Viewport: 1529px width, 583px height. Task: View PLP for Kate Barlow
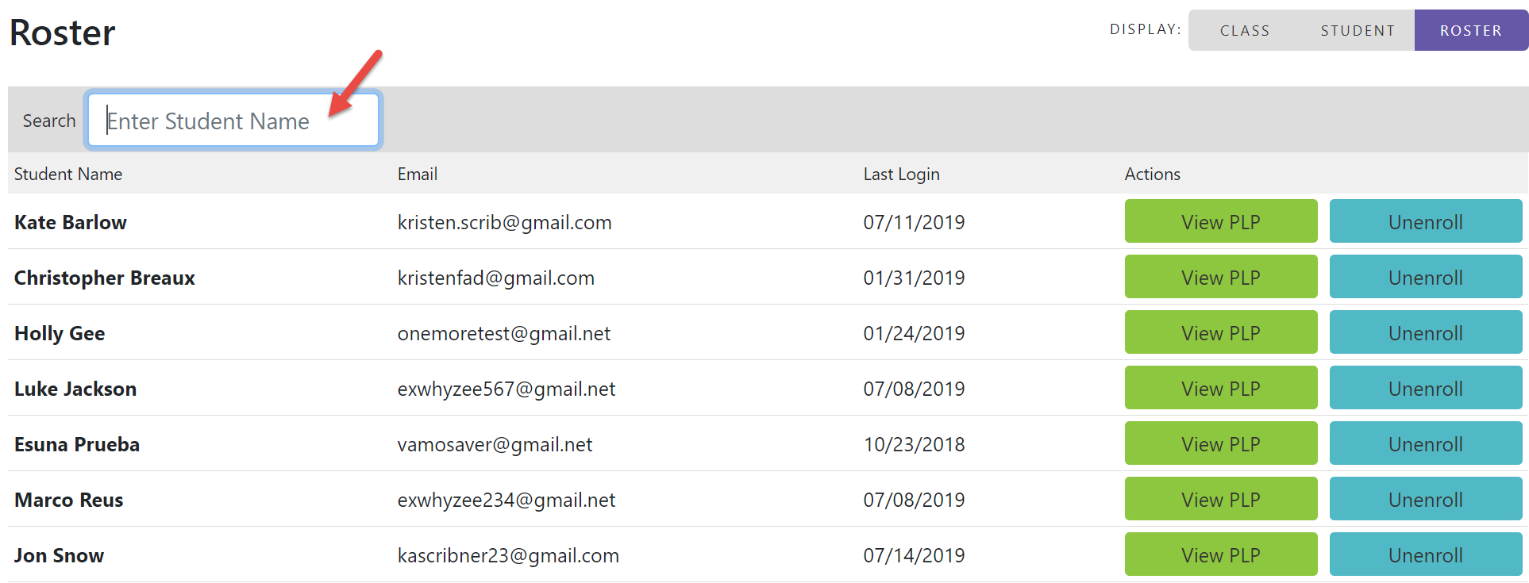[x=1220, y=221]
